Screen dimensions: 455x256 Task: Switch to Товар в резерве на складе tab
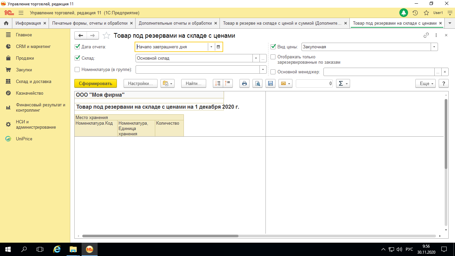[x=282, y=23]
